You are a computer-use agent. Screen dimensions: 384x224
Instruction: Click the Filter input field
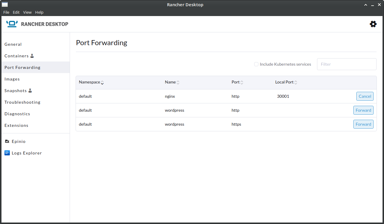click(x=347, y=64)
